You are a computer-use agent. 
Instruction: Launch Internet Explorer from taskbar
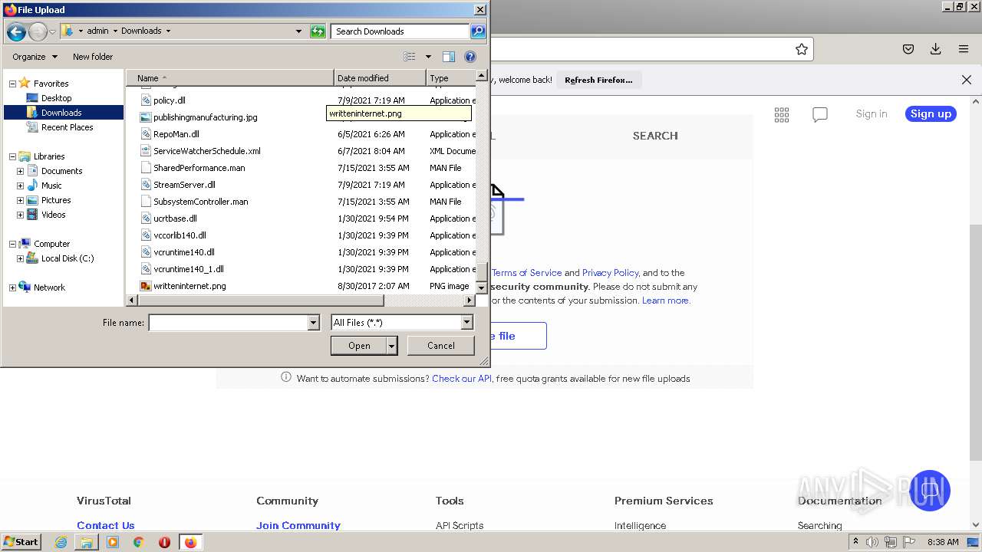61,542
